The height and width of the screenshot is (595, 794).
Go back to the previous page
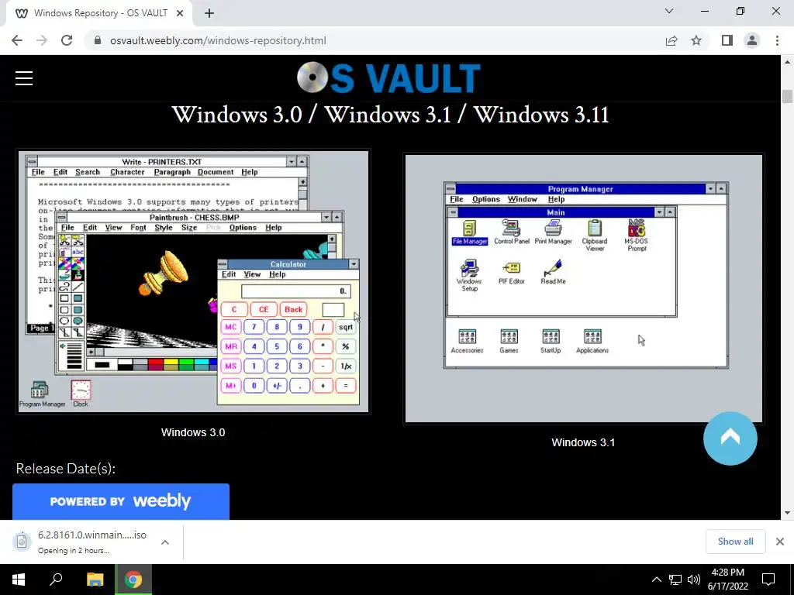pyautogui.click(x=17, y=40)
